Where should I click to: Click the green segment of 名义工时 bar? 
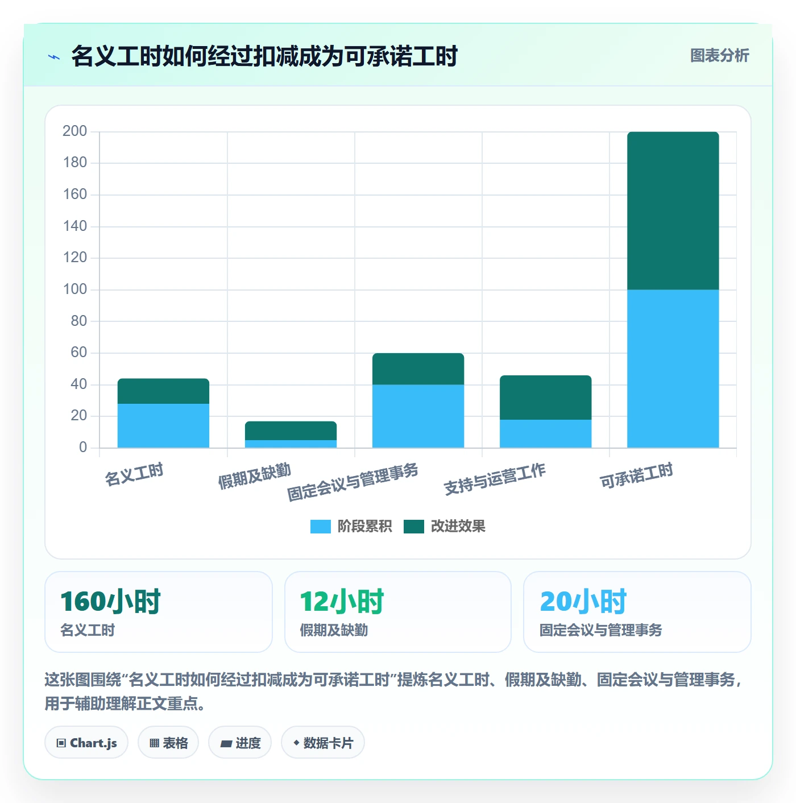coord(163,391)
